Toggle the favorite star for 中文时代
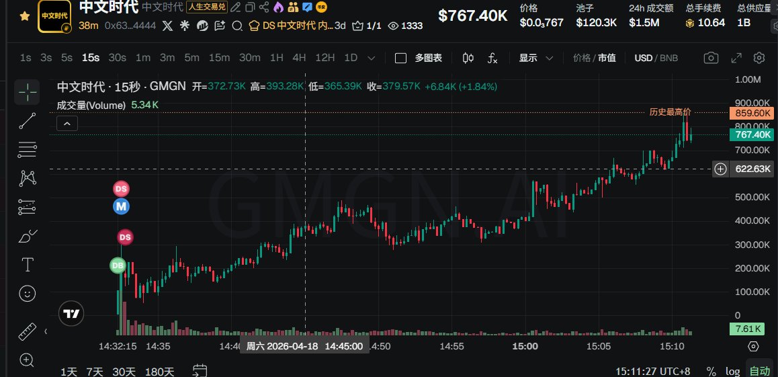This screenshot has height=377, width=778. tap(24, 16)
